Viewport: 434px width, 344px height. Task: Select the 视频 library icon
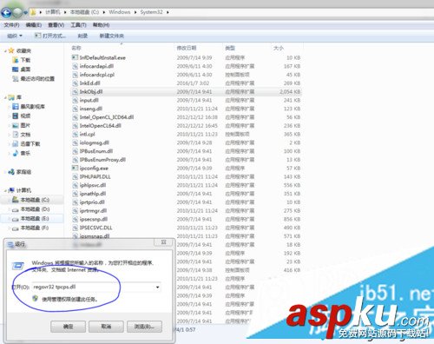[16, 116]
